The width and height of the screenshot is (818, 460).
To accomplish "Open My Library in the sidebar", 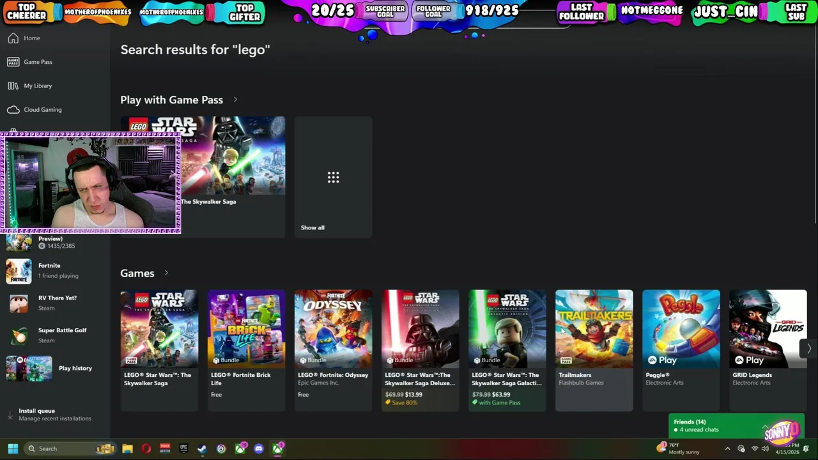I will click(55, 86).
